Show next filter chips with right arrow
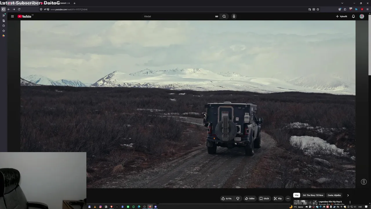The image size is (371, 209). tap(348, 195)
